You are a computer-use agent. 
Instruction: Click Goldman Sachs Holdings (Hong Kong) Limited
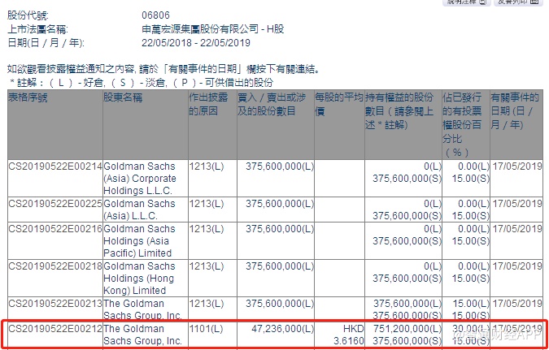pyautogui.click(x=139, y=279)
